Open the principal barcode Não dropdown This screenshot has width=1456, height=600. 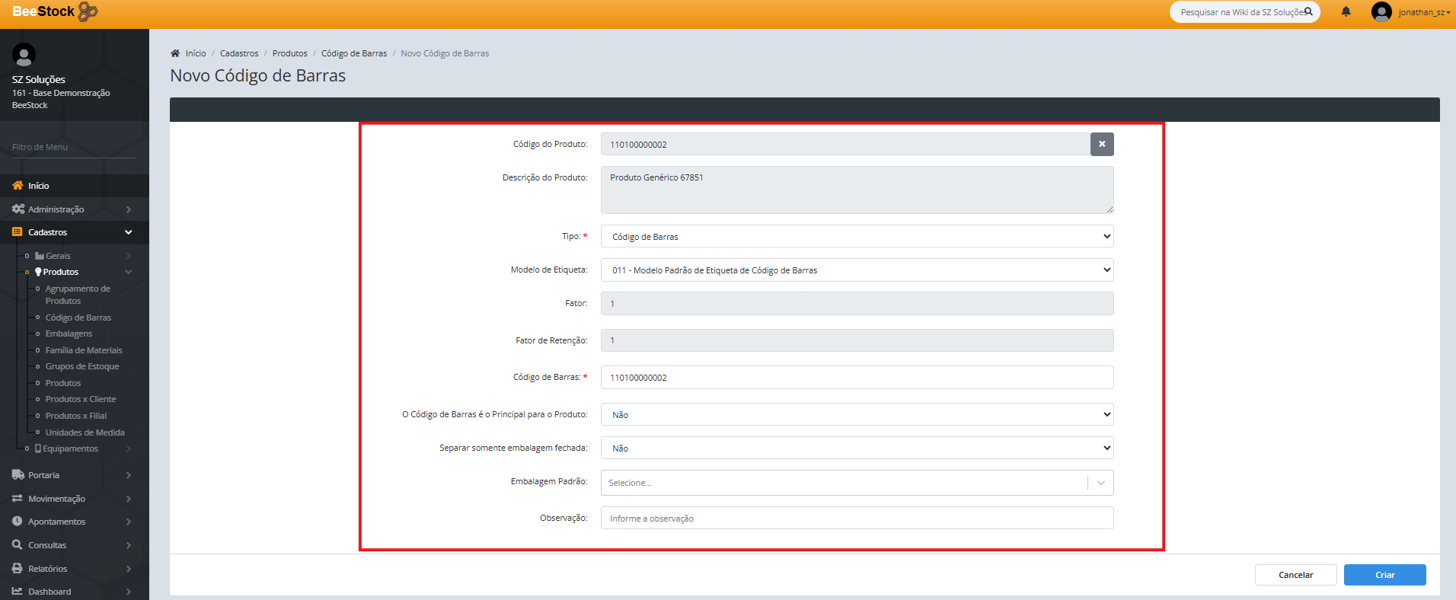click(857, 415)
